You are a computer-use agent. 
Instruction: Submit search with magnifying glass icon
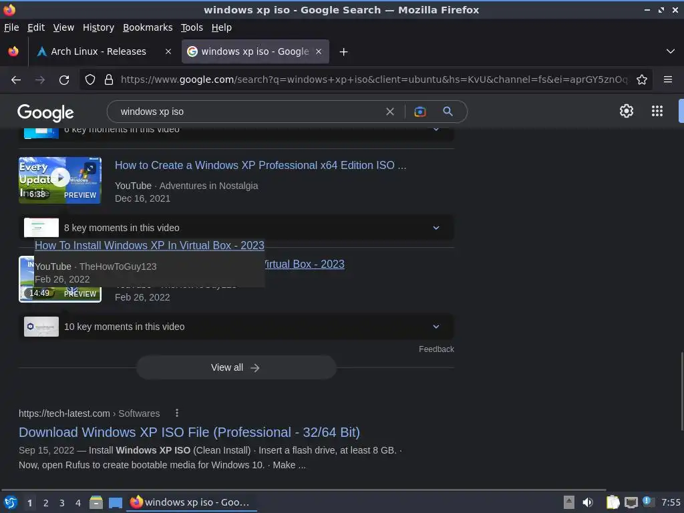448,112
